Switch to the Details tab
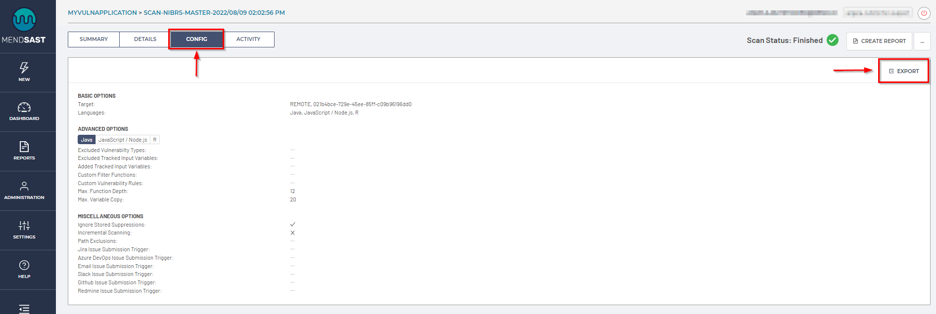The image size is (936, 314). point(145,39)
